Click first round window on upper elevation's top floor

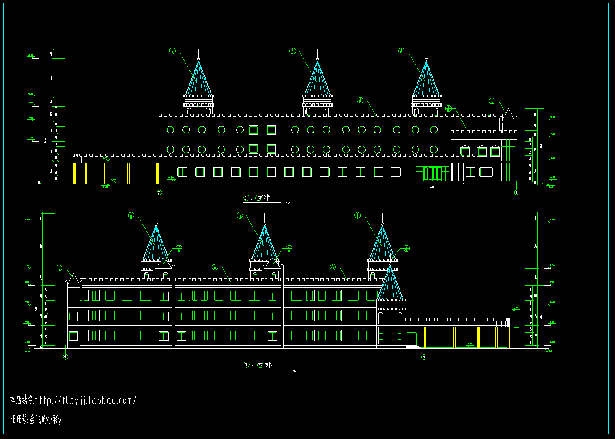170,130
